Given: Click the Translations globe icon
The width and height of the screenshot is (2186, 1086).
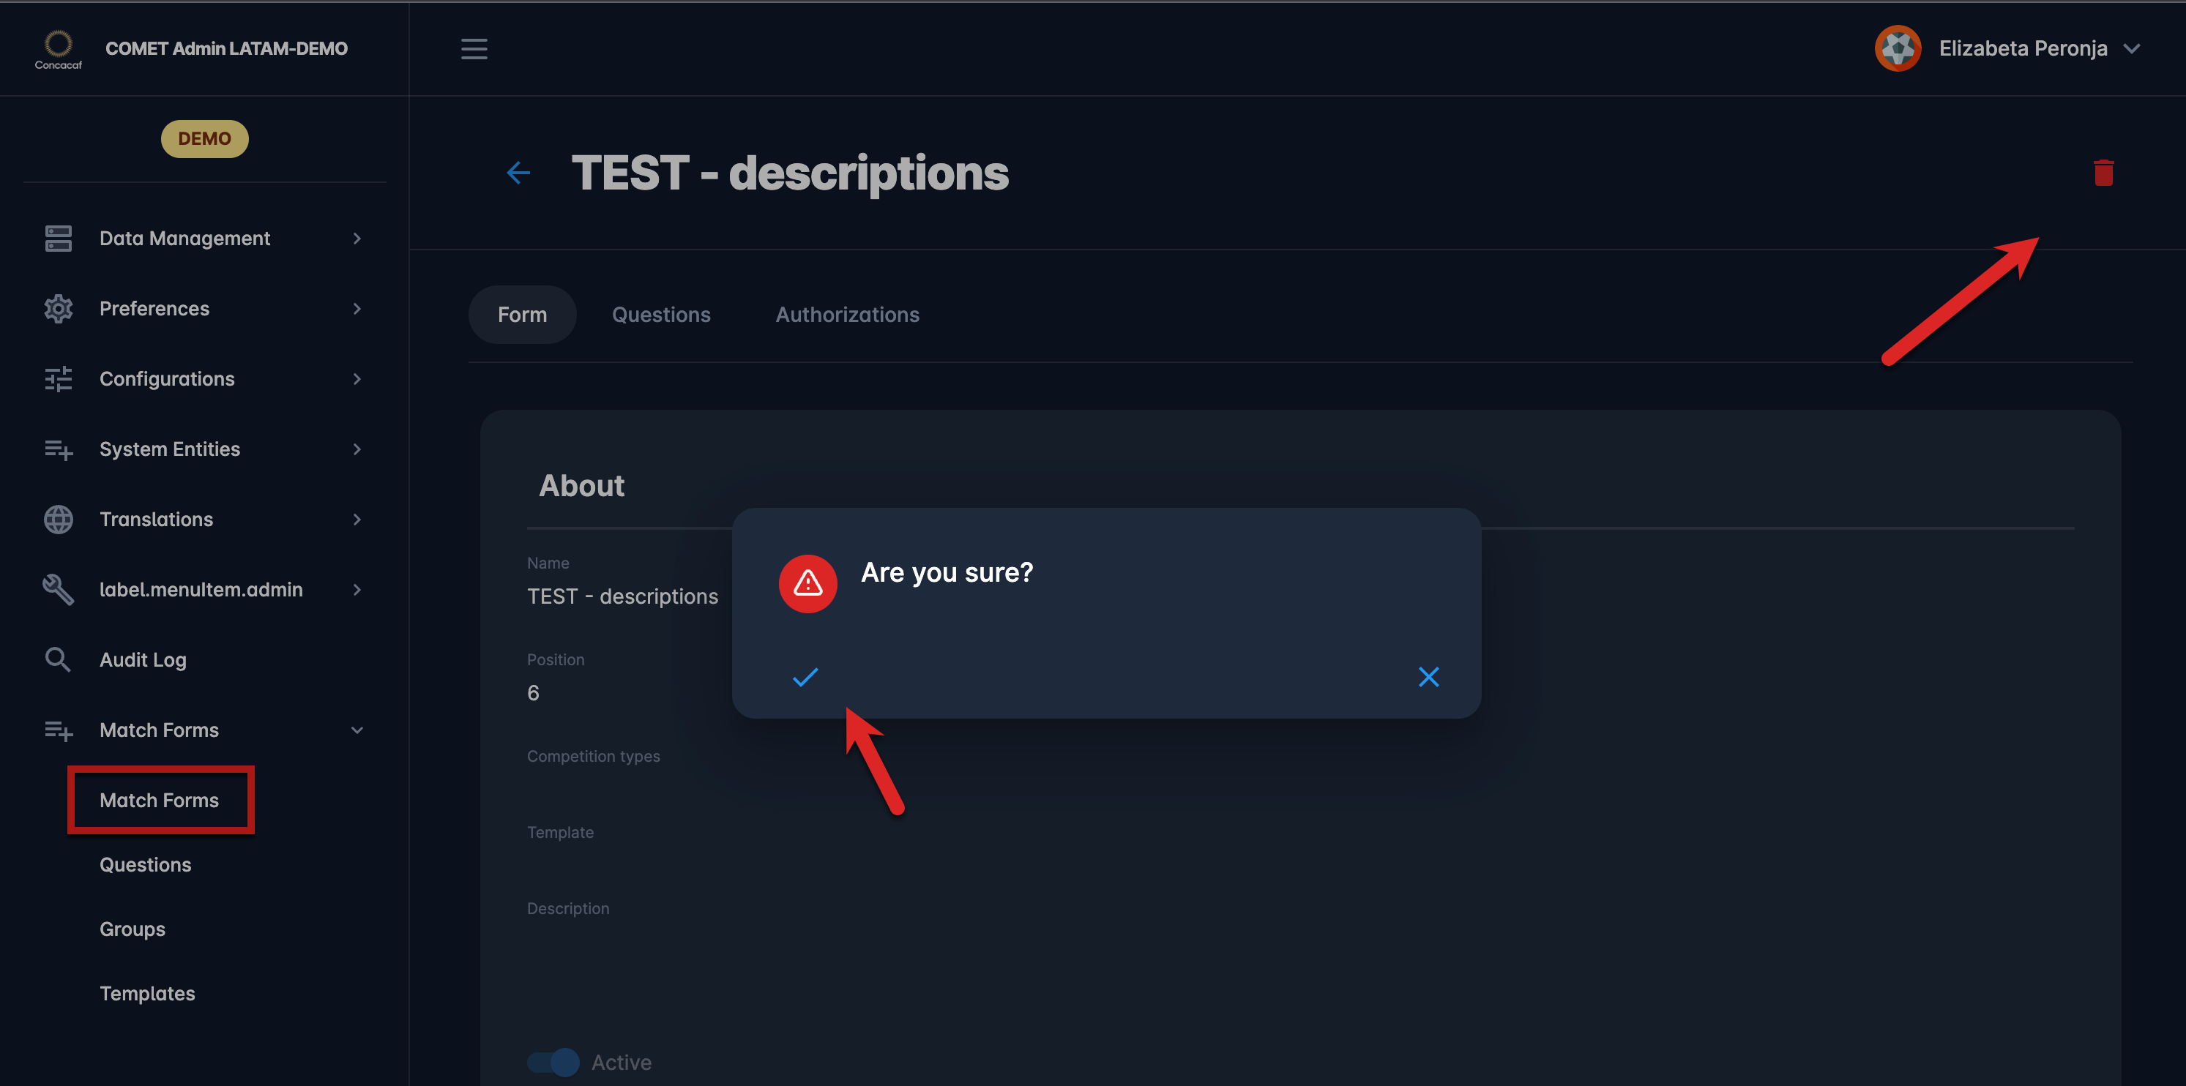Looking at the screenshot, I should 58,520.
